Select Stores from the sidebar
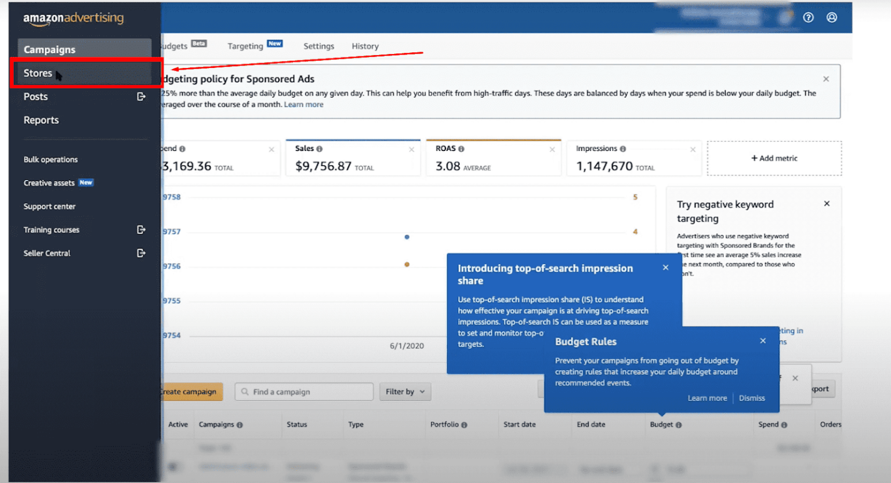The width and height of the screenshot is (891, 483). click(x=38, y=73)
